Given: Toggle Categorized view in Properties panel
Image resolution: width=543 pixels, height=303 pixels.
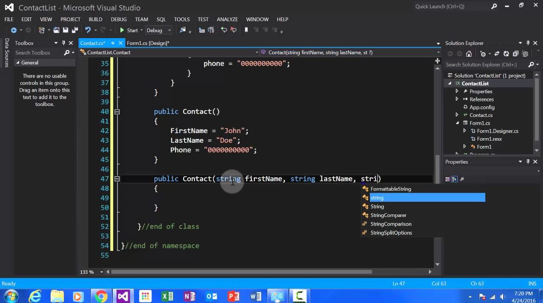Looking at the screenshot, I should pos(448,179).
